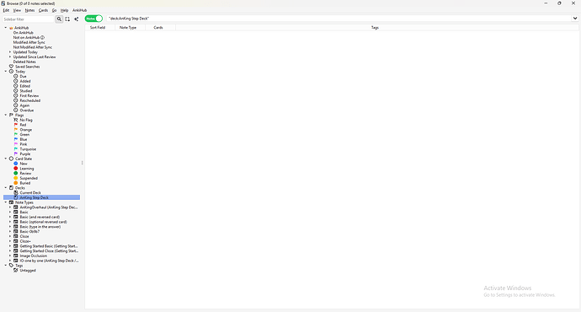Expand Updated Since Last Review
This screenshot has width=581, height=312.
10,56
